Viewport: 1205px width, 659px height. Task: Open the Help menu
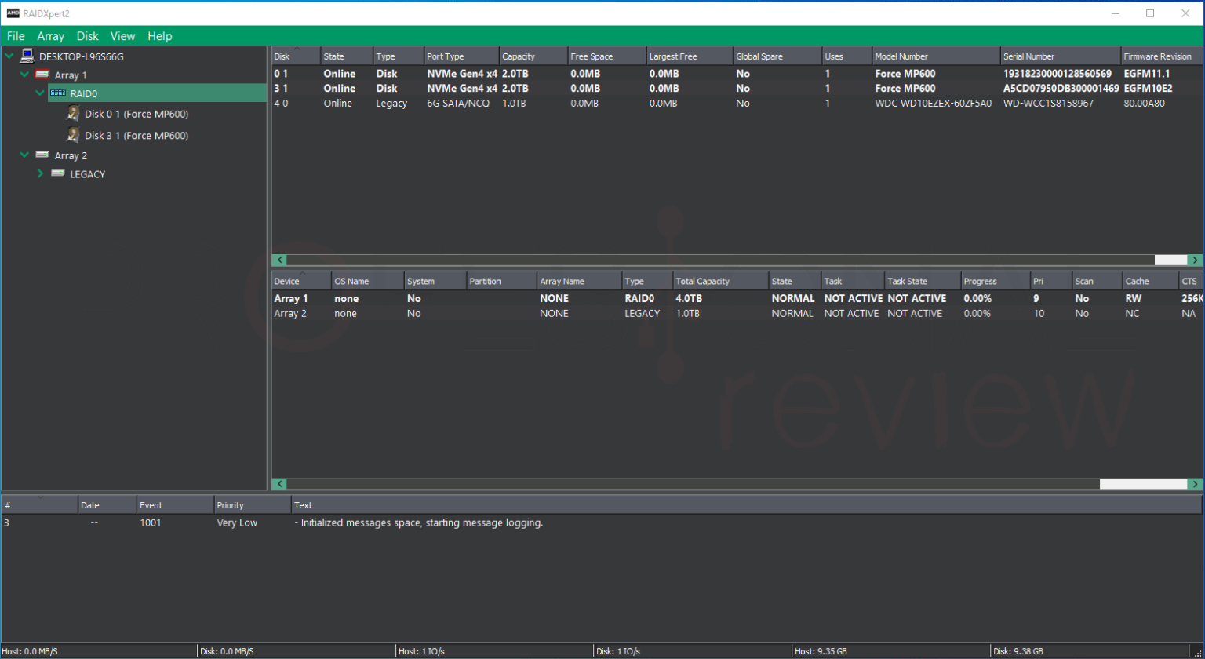tap(159, 36)
